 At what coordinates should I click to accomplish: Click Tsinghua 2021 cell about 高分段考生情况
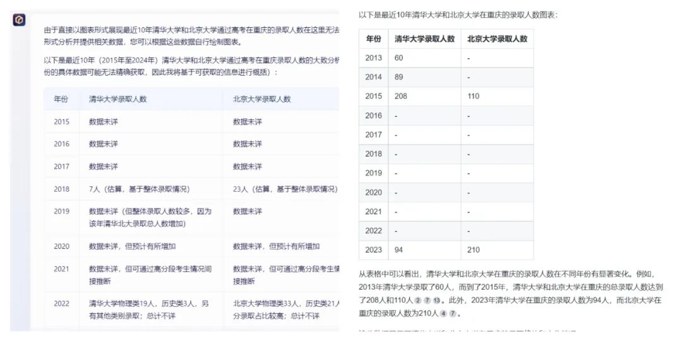[152, 275]
